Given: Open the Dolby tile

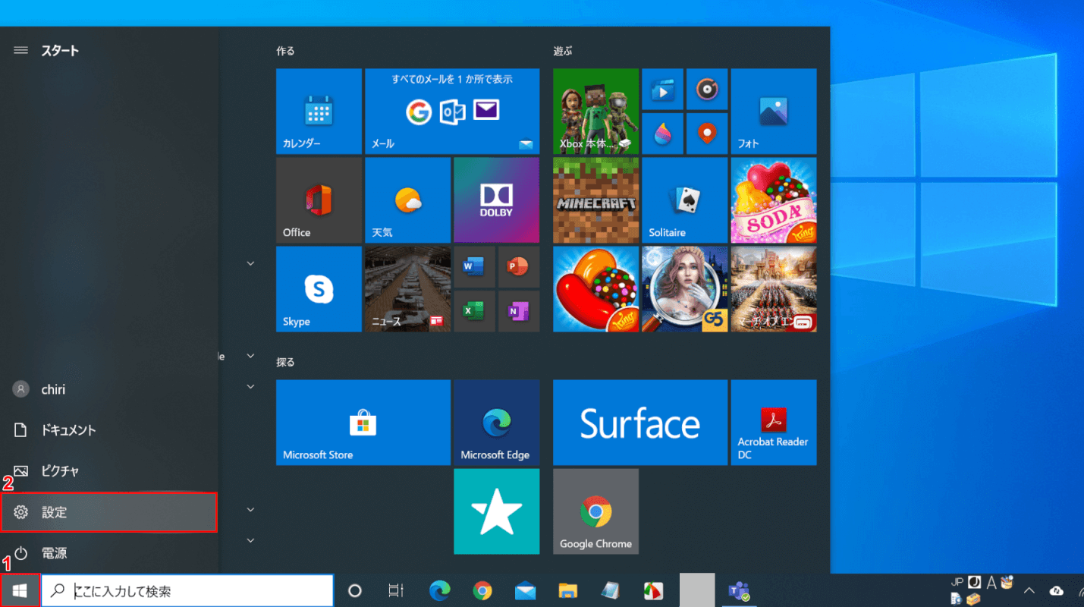Looking at the screenshot, I should click(x=497, y=200).
